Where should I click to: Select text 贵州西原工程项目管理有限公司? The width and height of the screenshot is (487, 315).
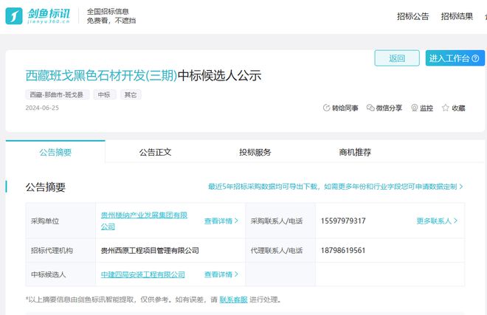(x=150, y=250)
